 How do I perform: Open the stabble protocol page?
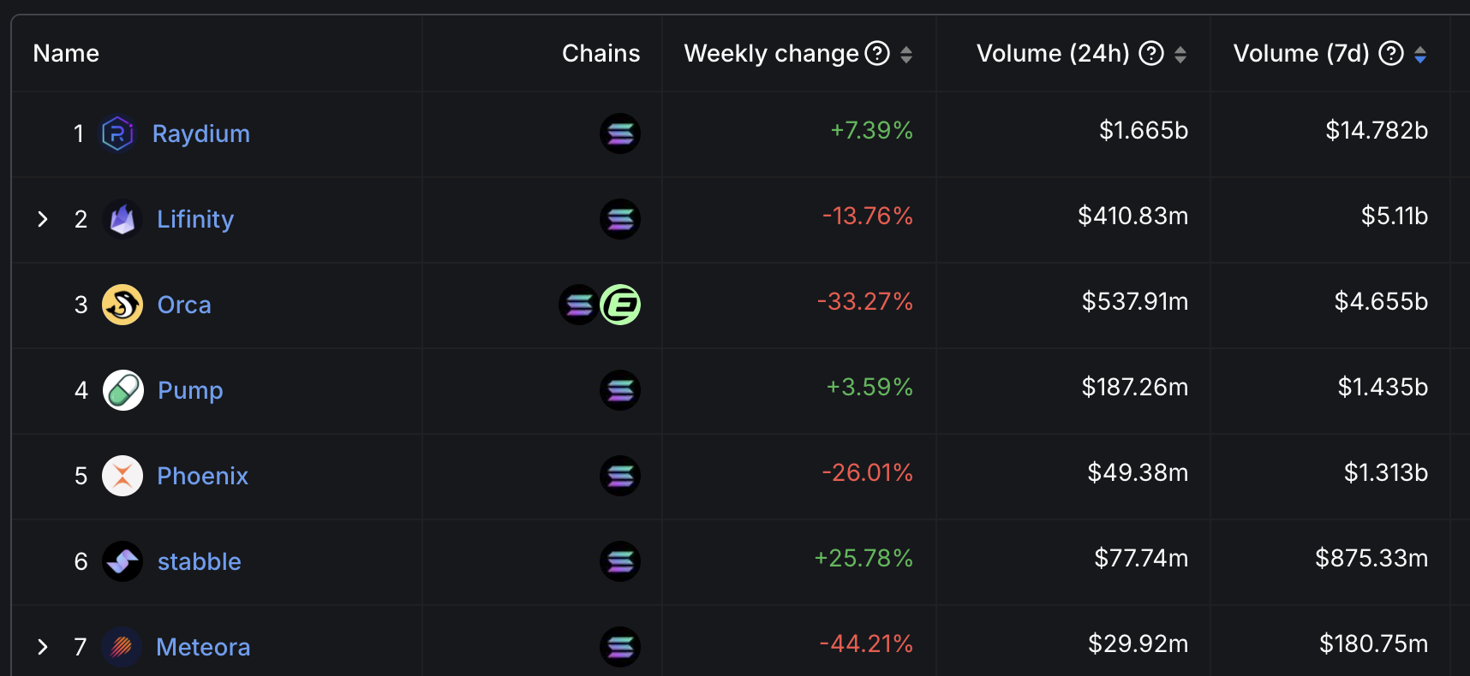tap(199, 561)
